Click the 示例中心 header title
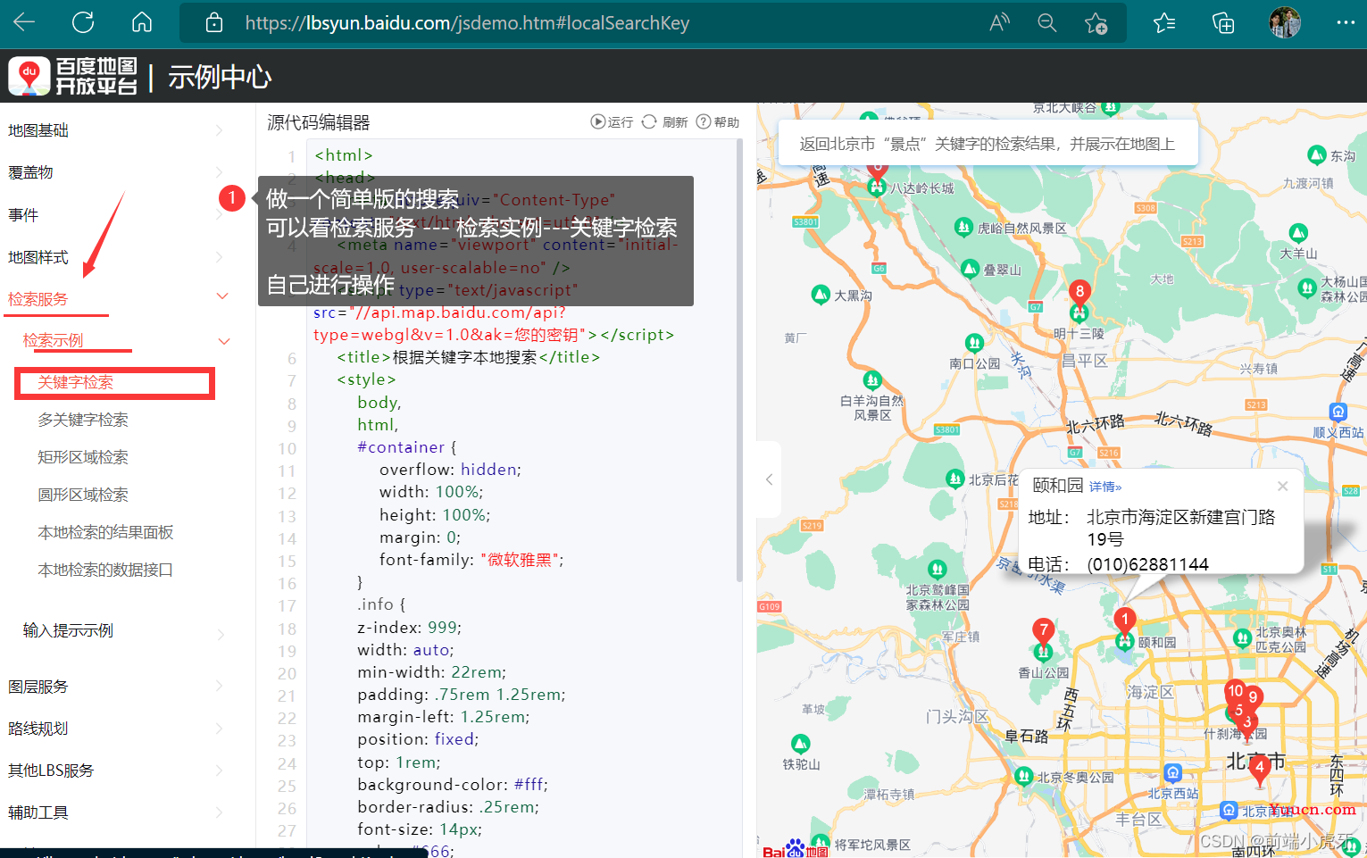This screenshot has width=1367, height=858. pyautogui.click(x=220, y=77)
